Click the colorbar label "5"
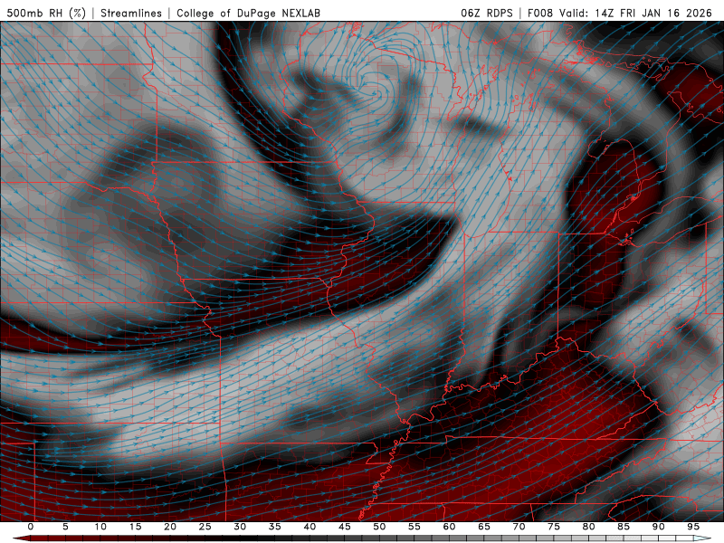 pyautogui.click(x=65, y=527)
